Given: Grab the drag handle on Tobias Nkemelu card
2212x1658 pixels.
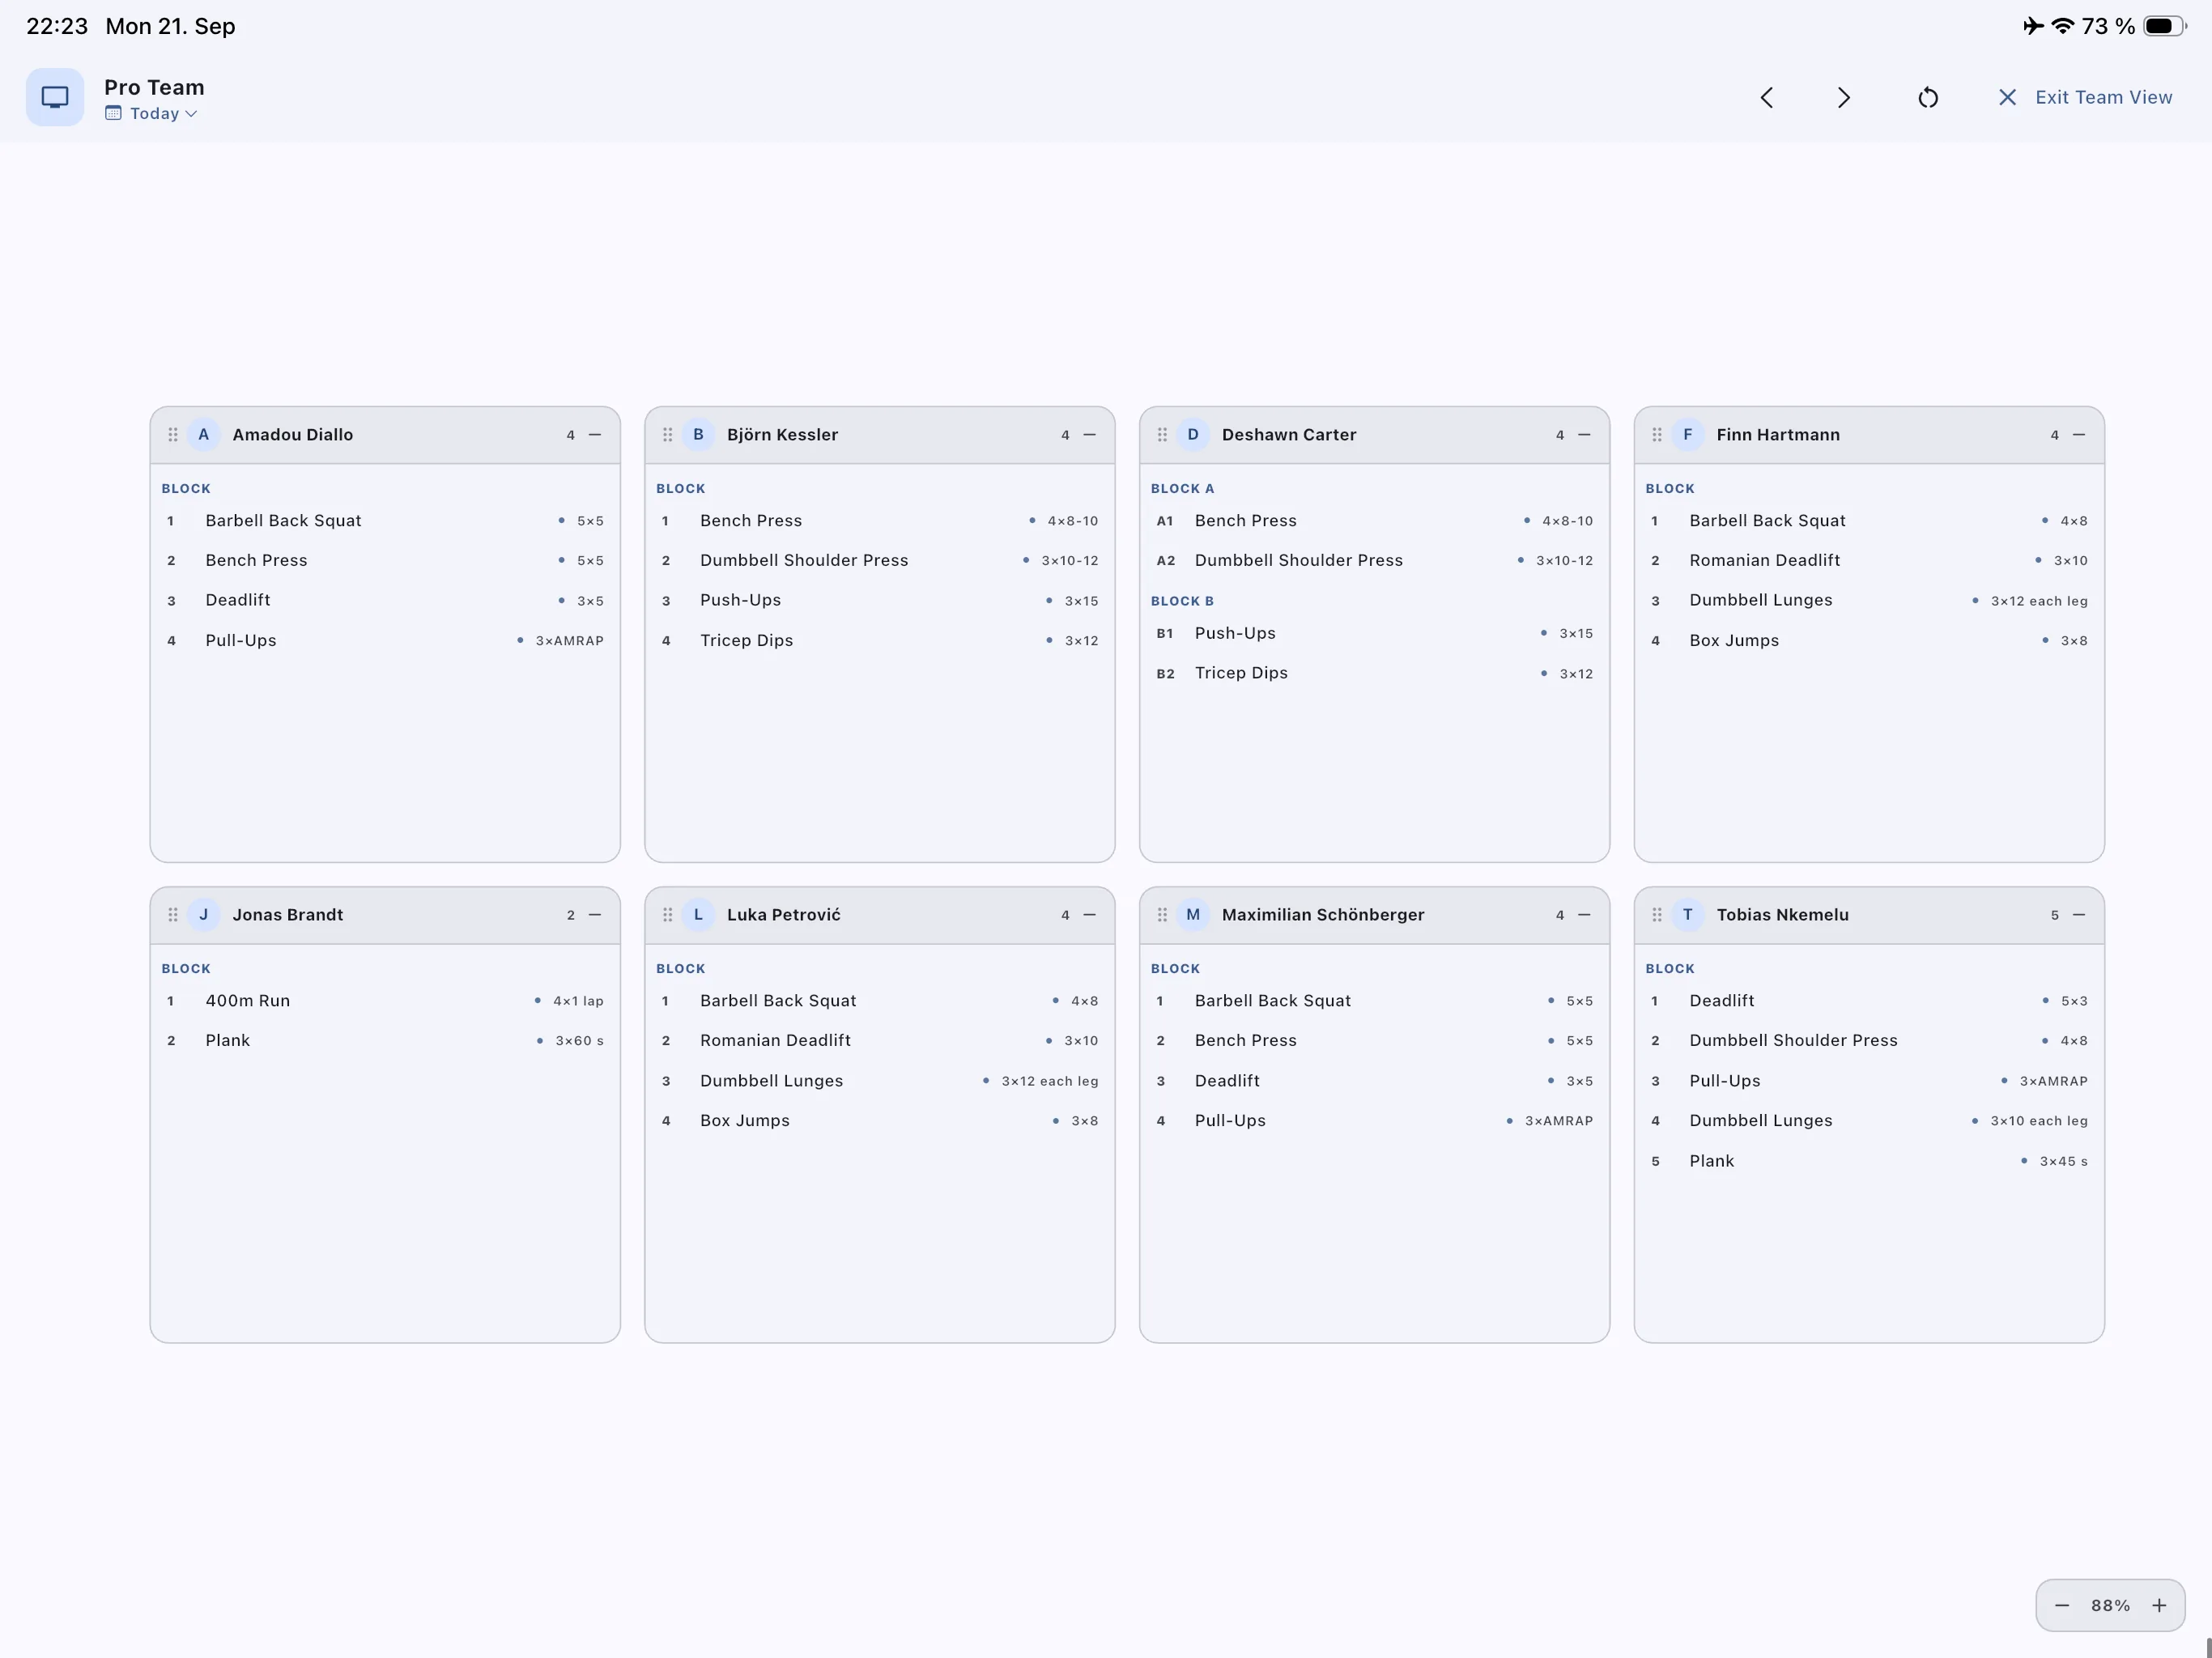Looking at the screenshot, I should click(x=1657, y=915).
